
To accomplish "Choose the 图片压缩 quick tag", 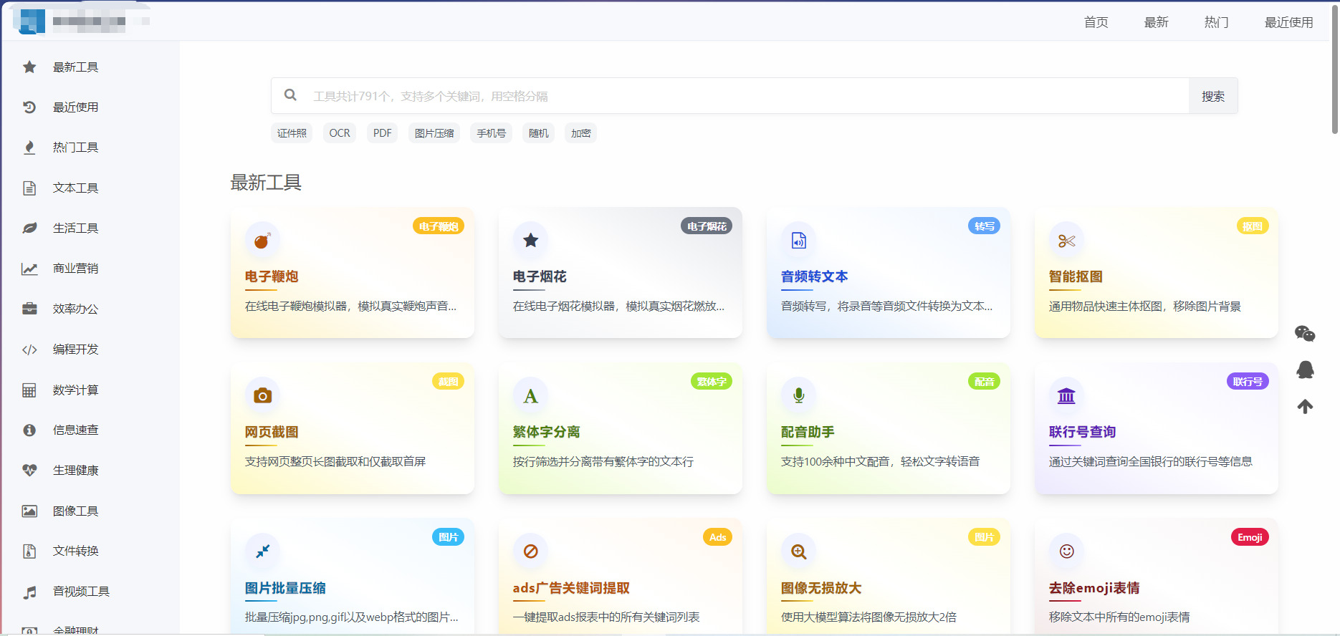I will click(x=434, y=133).
